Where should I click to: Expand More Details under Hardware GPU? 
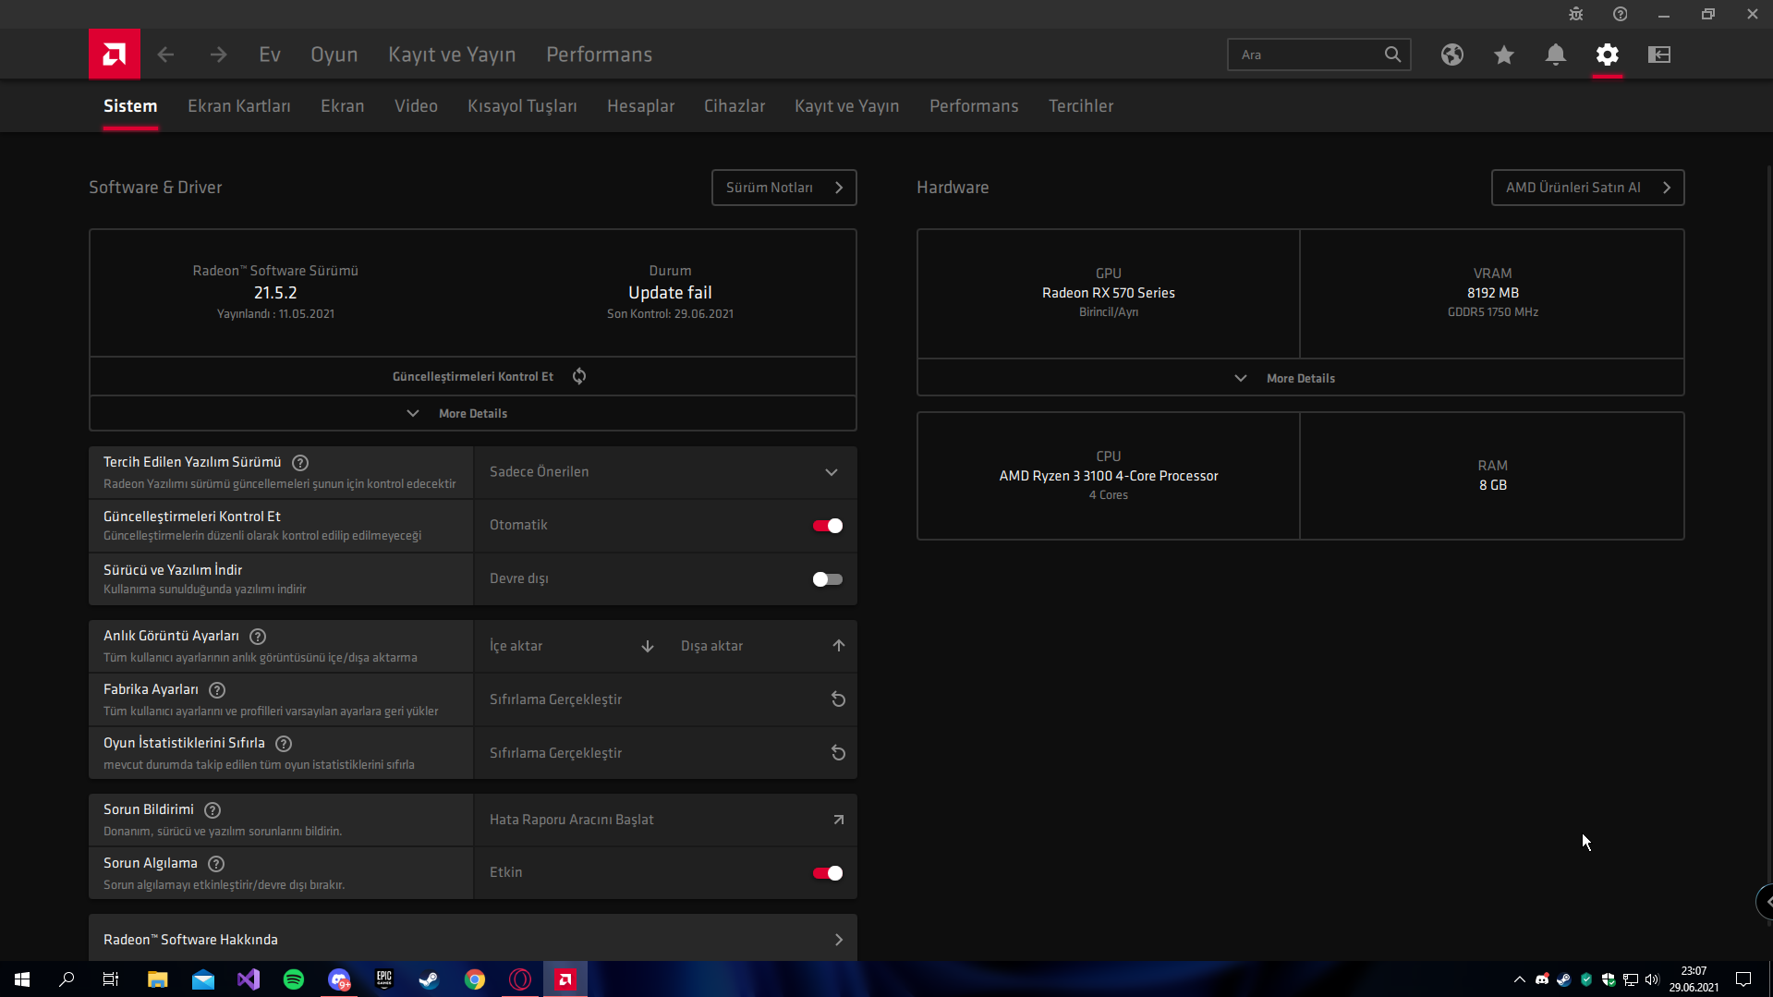[1300, 378]
